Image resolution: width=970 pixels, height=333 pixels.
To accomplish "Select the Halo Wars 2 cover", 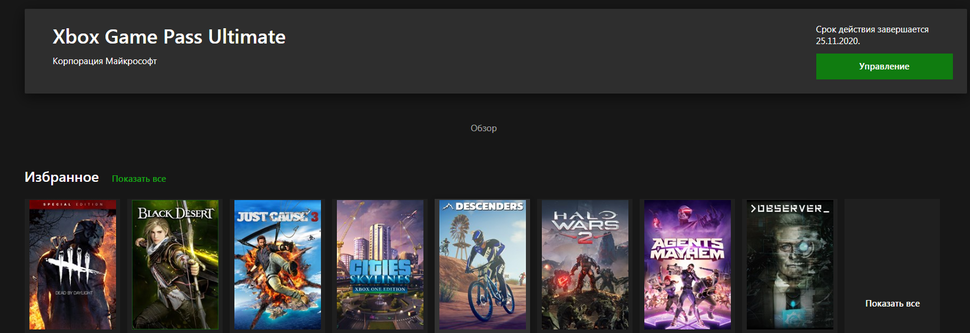I will click(x=585, y=265).
